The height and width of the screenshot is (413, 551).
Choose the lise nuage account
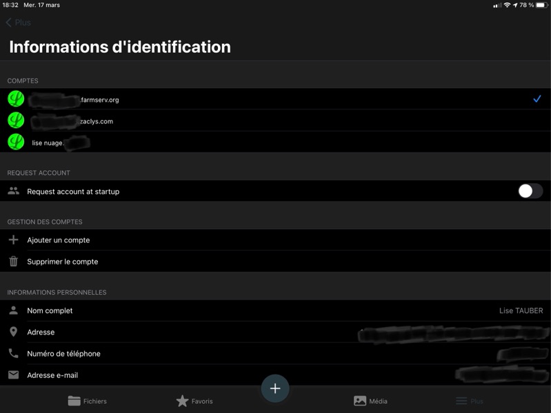(x=275, y=142)
